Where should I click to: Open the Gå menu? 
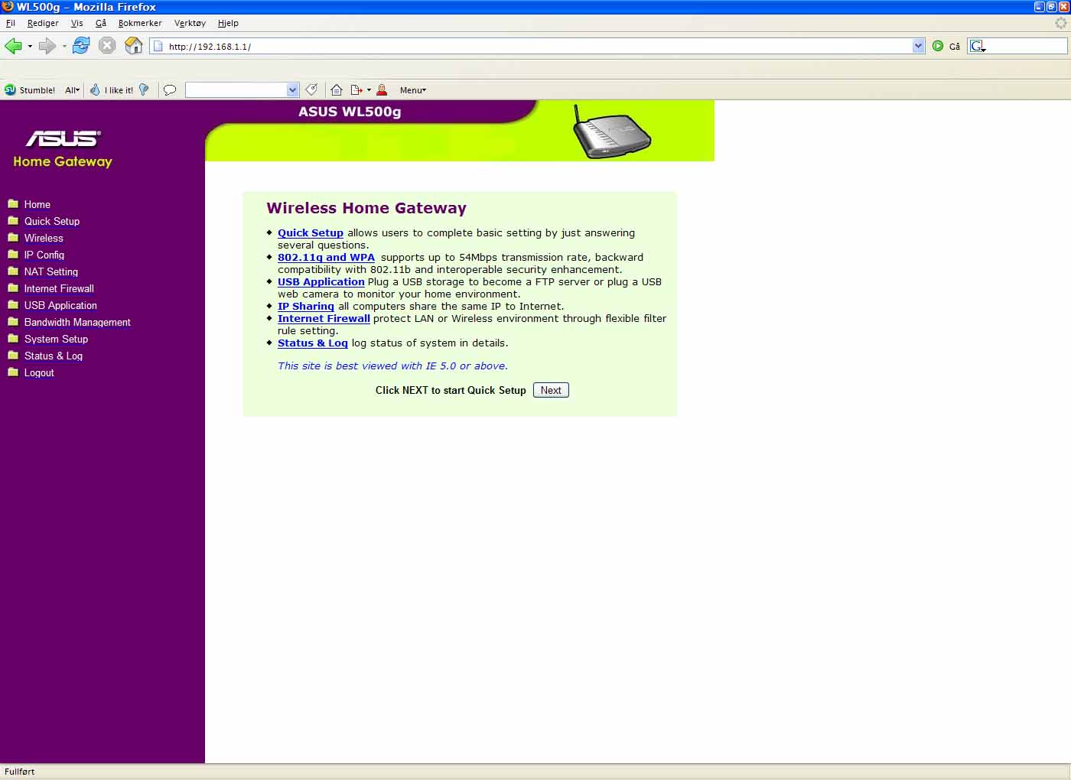click(101, 23)
